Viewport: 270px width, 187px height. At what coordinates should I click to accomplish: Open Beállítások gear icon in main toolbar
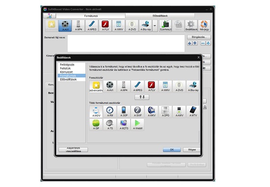(191, 26)
